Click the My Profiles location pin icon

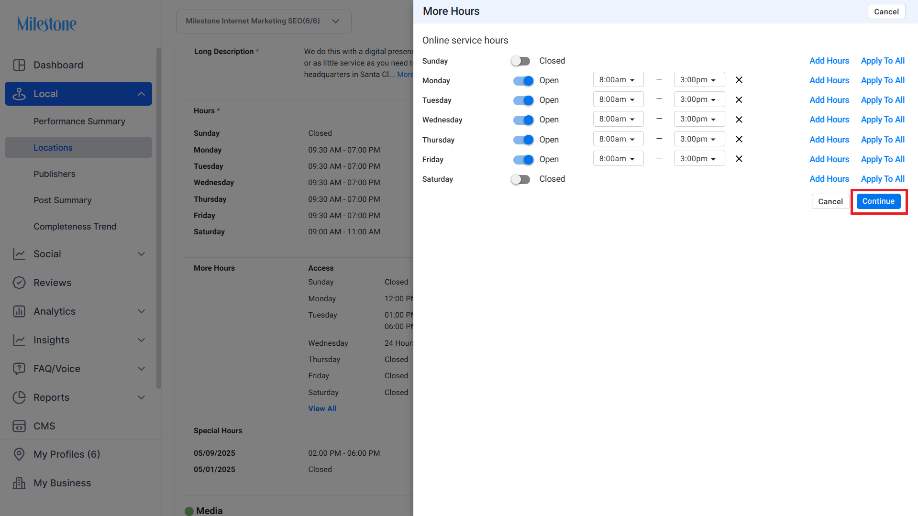click(x=19, y=454)
